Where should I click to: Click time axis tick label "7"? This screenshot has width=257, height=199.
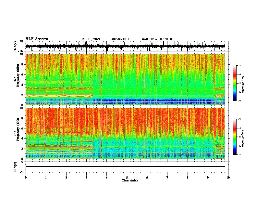[167, 178]
